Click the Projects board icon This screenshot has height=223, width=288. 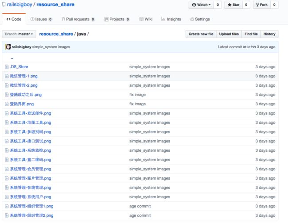[106, 19]
